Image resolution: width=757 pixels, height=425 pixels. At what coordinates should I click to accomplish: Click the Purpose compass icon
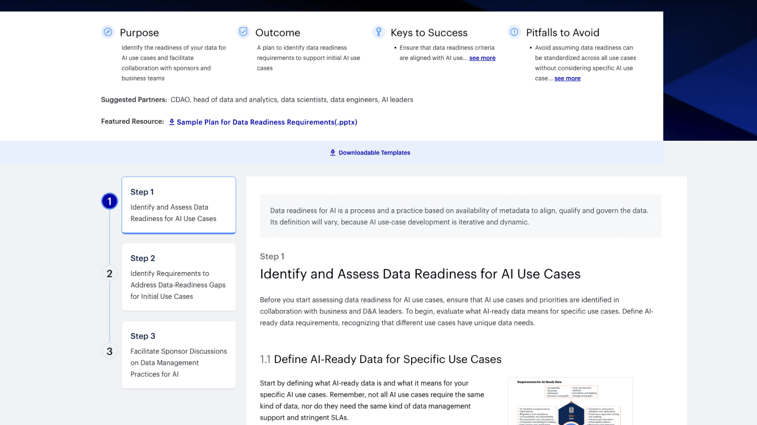pyautogui.click(x=108, y=32)
